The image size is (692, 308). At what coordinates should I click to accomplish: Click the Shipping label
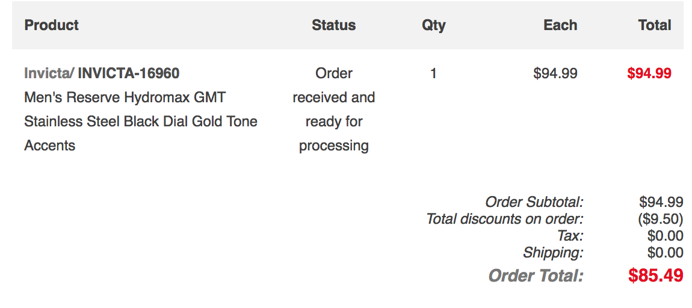coord(553,253)
